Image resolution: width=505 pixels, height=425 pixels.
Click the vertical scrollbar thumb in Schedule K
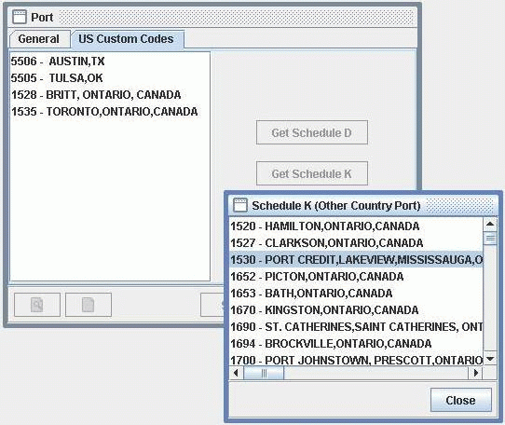click(490, 239)
